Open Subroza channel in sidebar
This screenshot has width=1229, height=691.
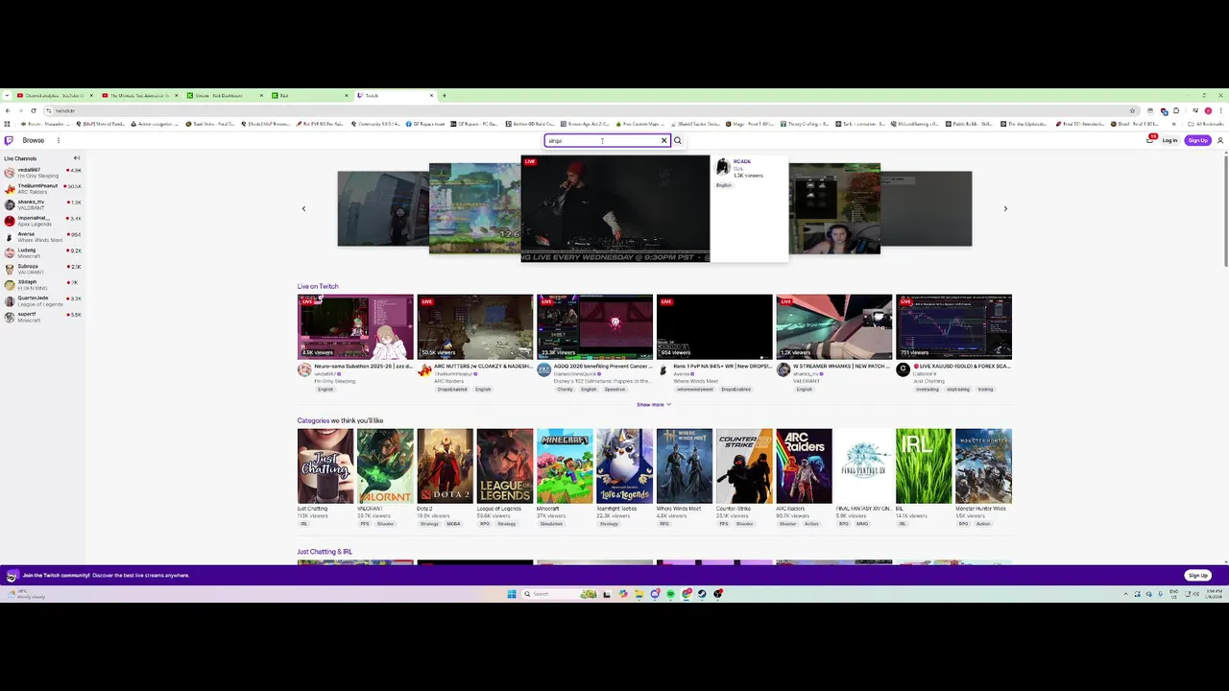click(x=42, y=270)
